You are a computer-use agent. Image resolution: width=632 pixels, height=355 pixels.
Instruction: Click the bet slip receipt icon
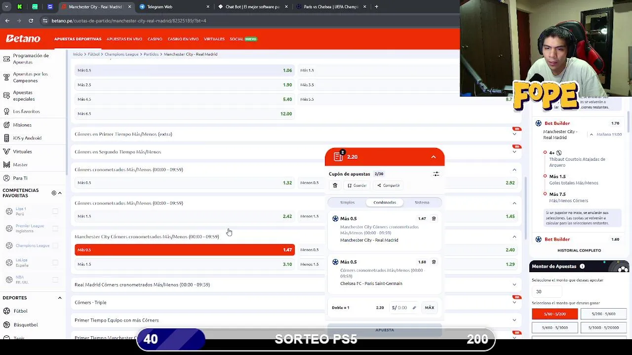[x=338, y=156]
